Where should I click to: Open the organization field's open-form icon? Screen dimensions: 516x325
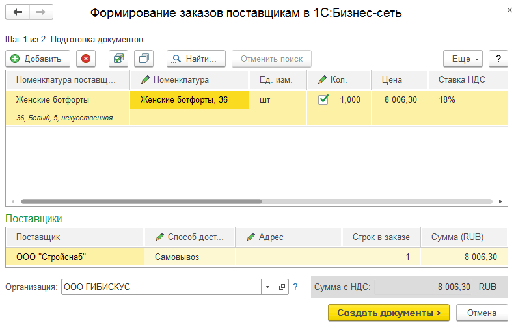click(x=282, y=287)
